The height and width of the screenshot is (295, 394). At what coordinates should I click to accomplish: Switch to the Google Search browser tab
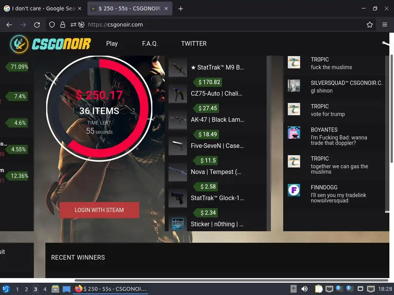pos(43,8)
